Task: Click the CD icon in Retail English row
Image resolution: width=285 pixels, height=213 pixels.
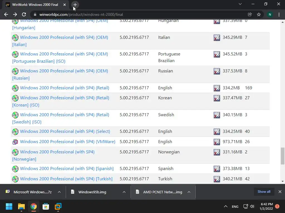Action: (x=15, y=88)
